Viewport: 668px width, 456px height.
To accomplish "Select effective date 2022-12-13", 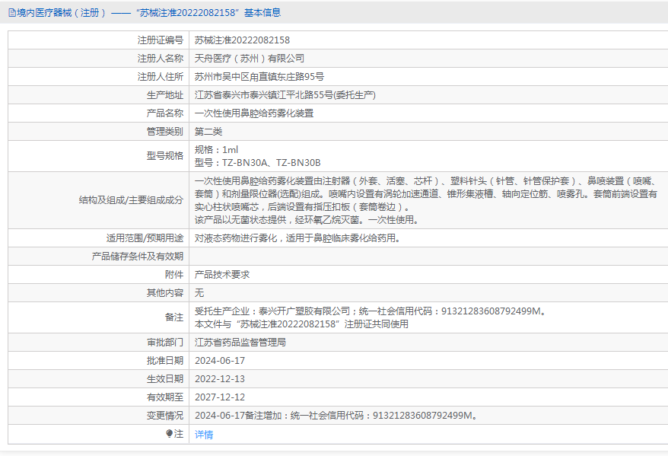I will tap(220, 379).
